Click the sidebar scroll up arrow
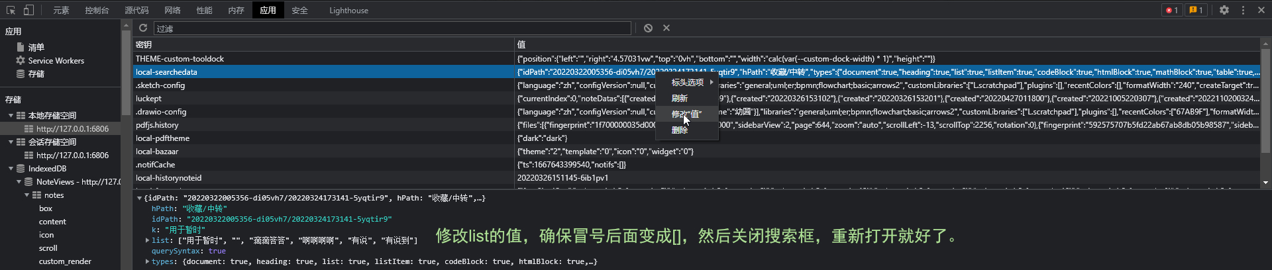Viewport: 1272px width, 270px height. (126, 24)
